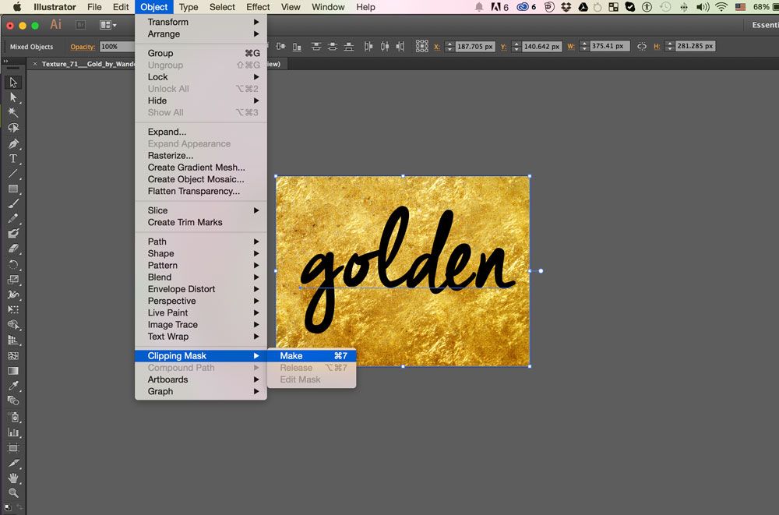The image size is (779, 515).
Task: Select the Lasso tool
Action: tap(13, 128)
